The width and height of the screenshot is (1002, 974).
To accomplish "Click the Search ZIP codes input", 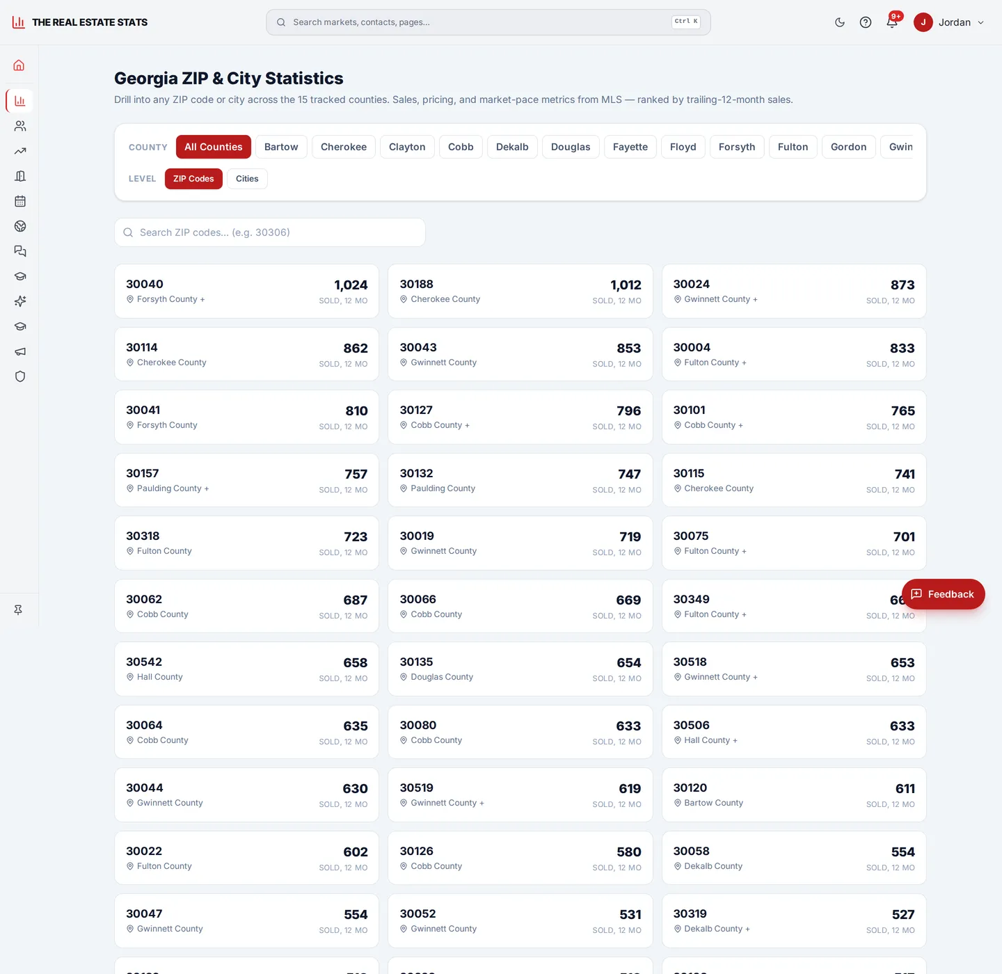I will pos(270,232).
